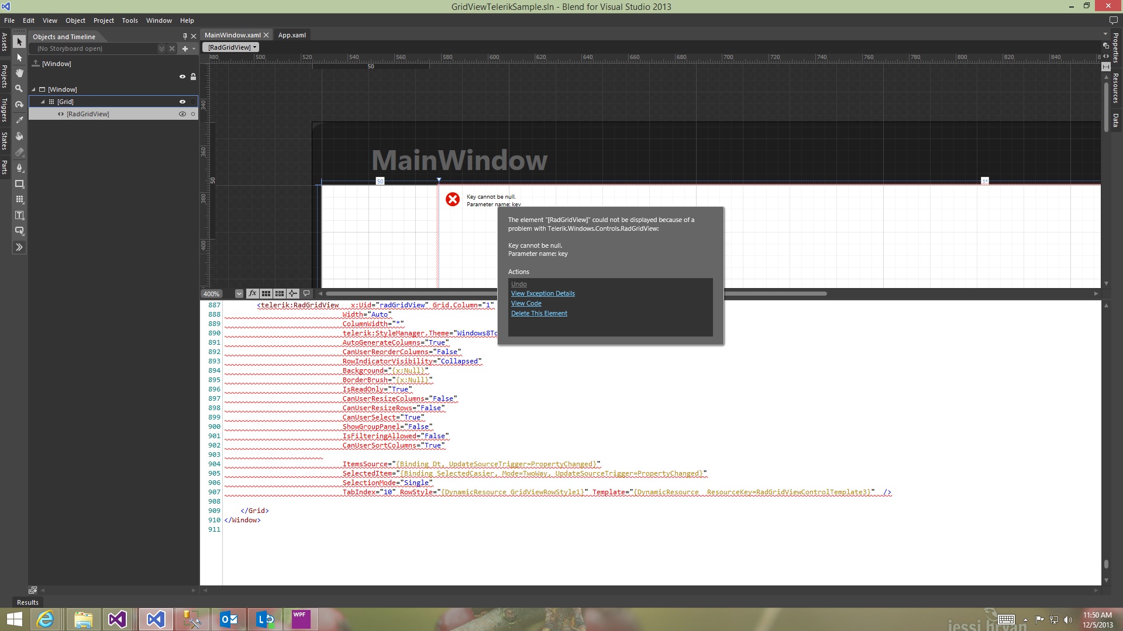Toggle rendering of effects fx button
The image size is (1123, 631).
(252, 293)
